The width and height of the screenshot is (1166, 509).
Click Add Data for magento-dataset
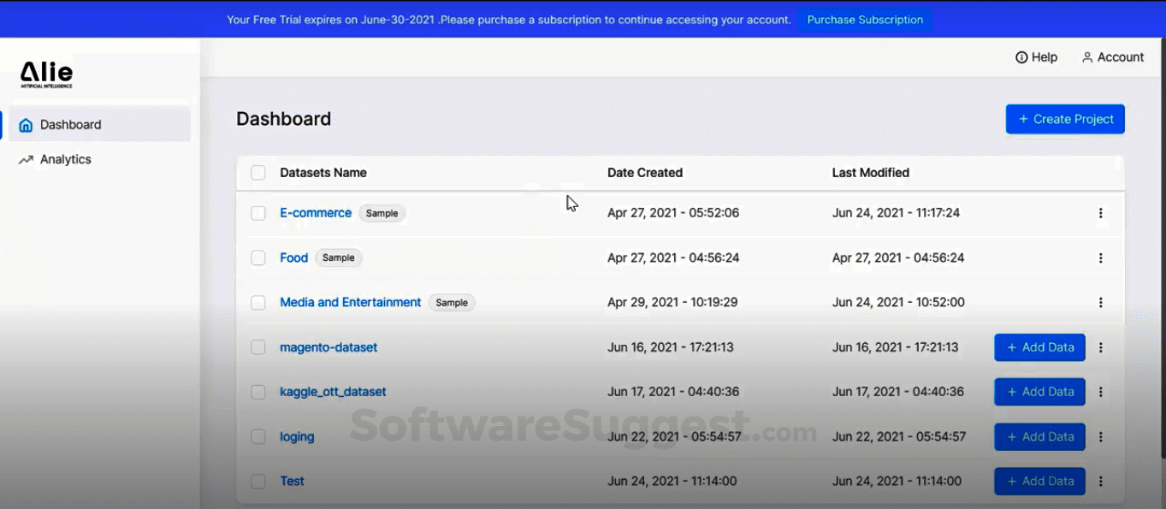(x=1039, y=347)
